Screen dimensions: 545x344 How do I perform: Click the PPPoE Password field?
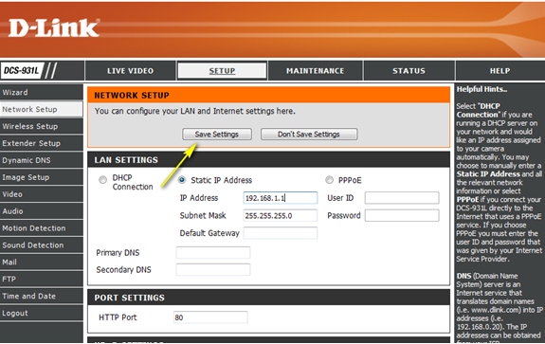pos(402,215)
